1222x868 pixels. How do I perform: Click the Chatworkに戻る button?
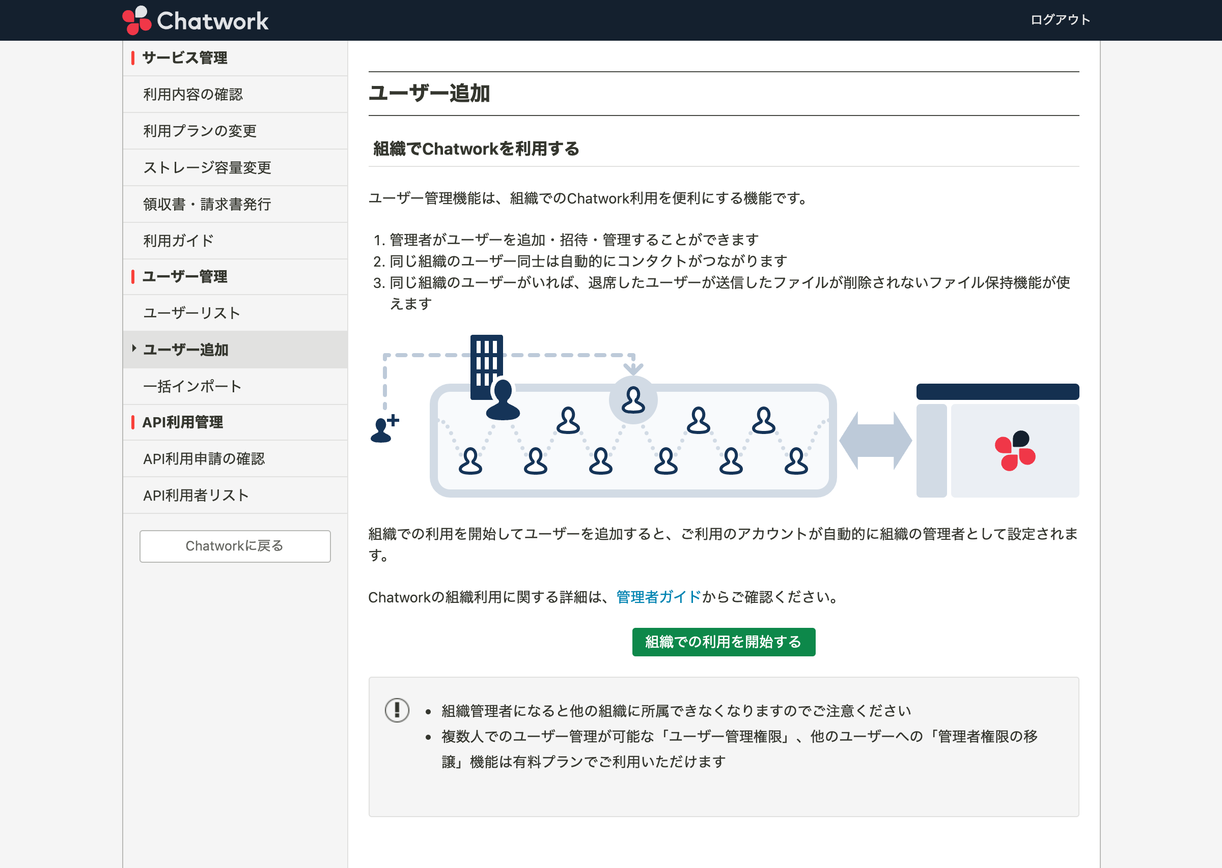click(235, 546)
